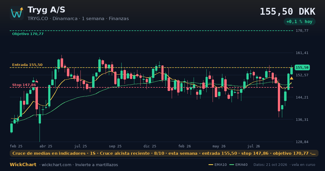Click the EMA10 yellow legend entry
325x171 pixels.
(x=217, y=165)
